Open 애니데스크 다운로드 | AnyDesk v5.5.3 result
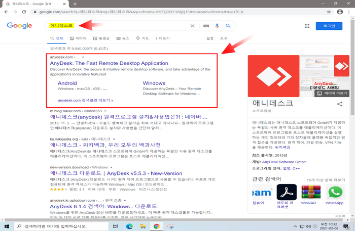The image size is (355, 231). pos(116,173)
